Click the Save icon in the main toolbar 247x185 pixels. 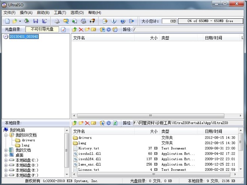pos(36,21)
